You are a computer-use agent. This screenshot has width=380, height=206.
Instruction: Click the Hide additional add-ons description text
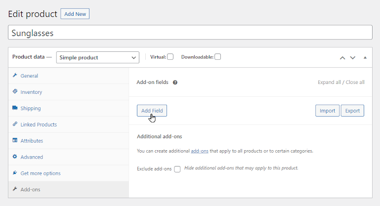tap(241, 168)
